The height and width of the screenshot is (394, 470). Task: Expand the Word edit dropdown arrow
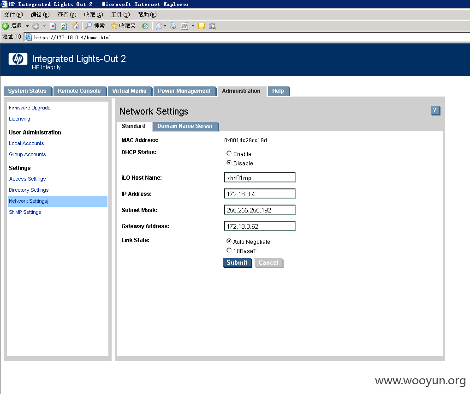(193, 26)
